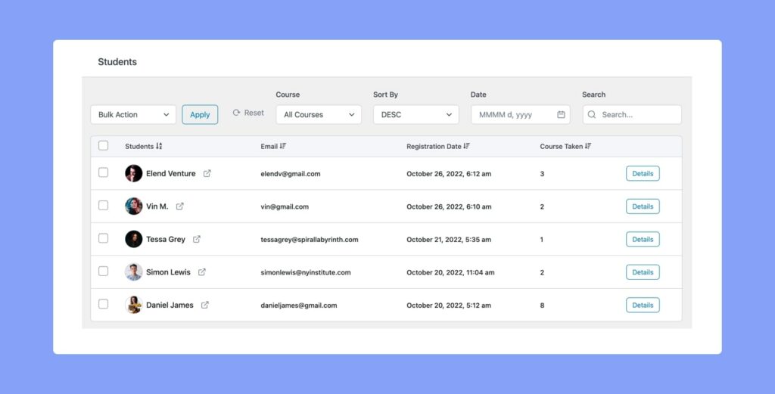
Task: Open the Bulk Action dropdown
Action: click(x=133, y=115)
